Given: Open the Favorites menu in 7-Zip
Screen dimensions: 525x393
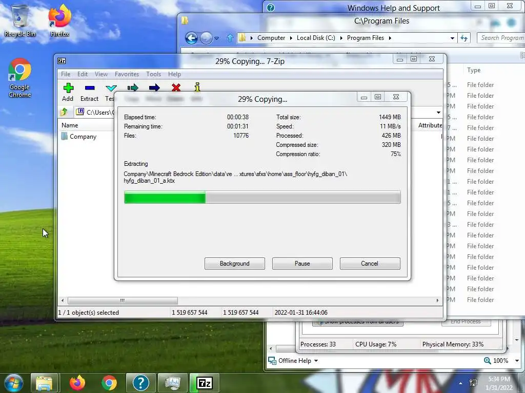Looking at the screenshot, I should point(127,74).
